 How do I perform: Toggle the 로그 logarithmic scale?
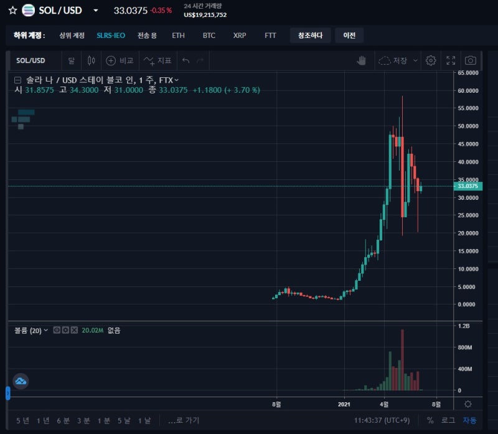448,421
